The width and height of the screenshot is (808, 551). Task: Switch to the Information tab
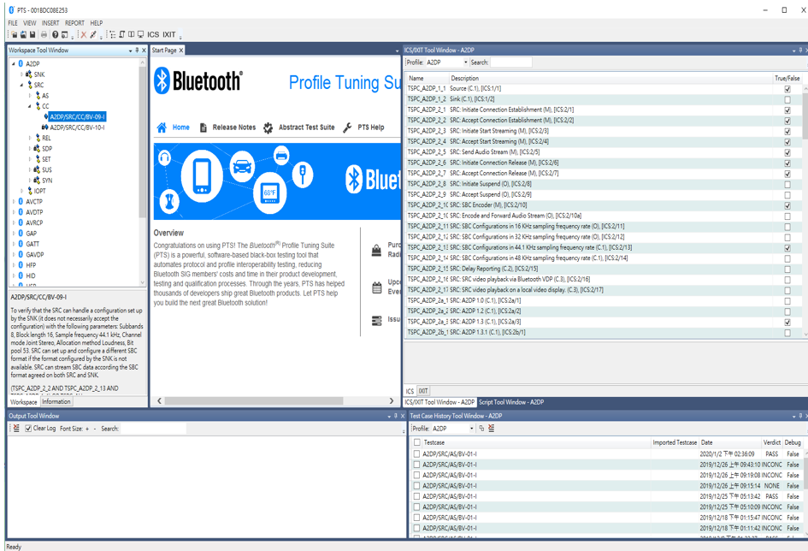click(56, 401)
